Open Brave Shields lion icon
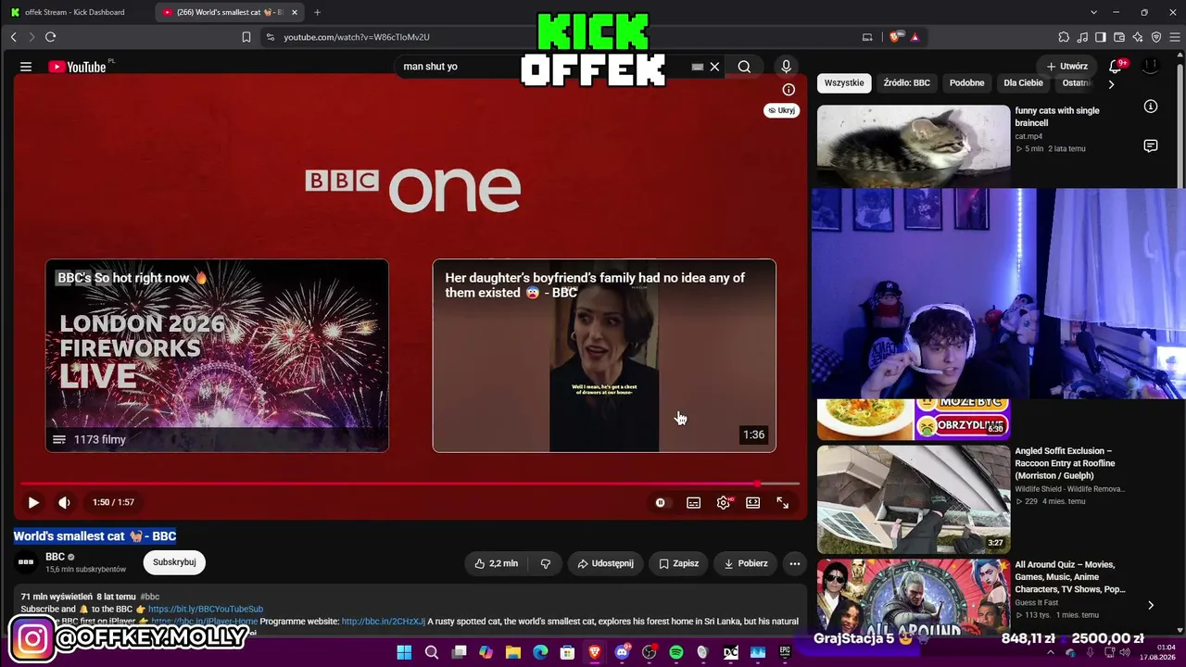Screen dimensions: 1186x667 (x=895, y=37)
